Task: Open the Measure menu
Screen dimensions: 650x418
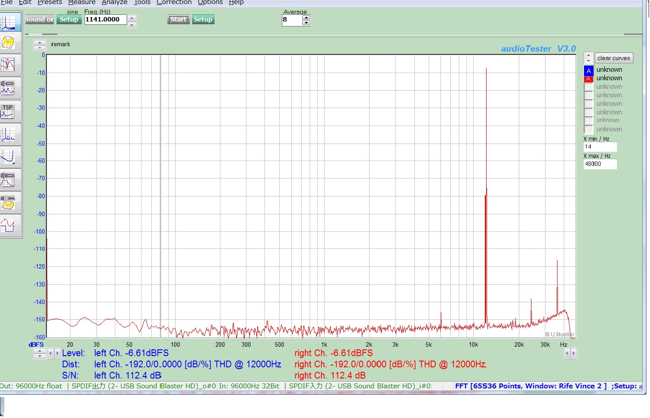Action: click(x=82, y=2)
